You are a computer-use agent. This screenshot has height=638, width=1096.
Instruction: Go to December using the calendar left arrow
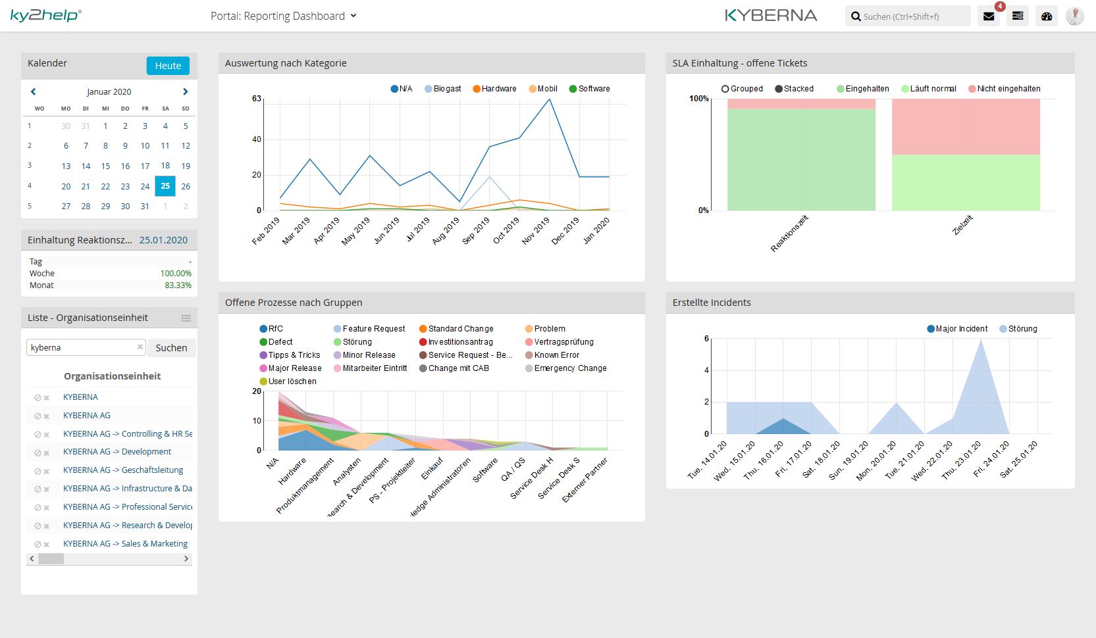click(x=33, y=91)
